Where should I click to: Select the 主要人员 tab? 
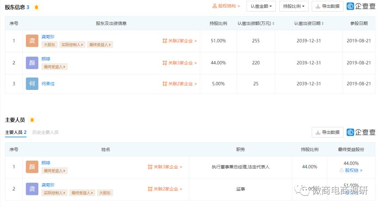[15, 132]
